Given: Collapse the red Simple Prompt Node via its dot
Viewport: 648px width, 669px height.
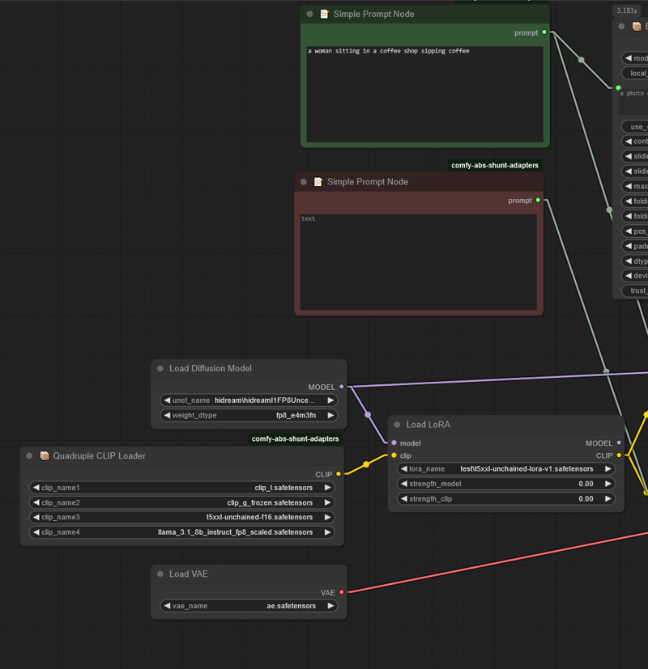Looking at the screenshot, I should 304,182.
